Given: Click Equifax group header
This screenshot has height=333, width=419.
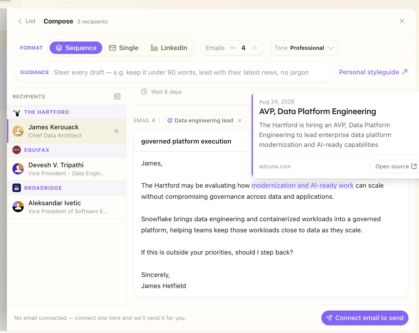Looking at the screenshot, I should (66, 150).
